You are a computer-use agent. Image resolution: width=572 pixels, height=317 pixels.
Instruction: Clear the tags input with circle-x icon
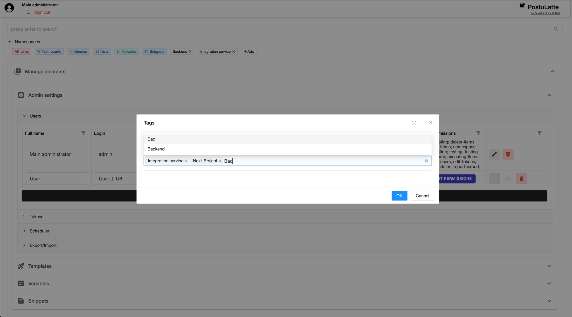[x=426, y=161]
